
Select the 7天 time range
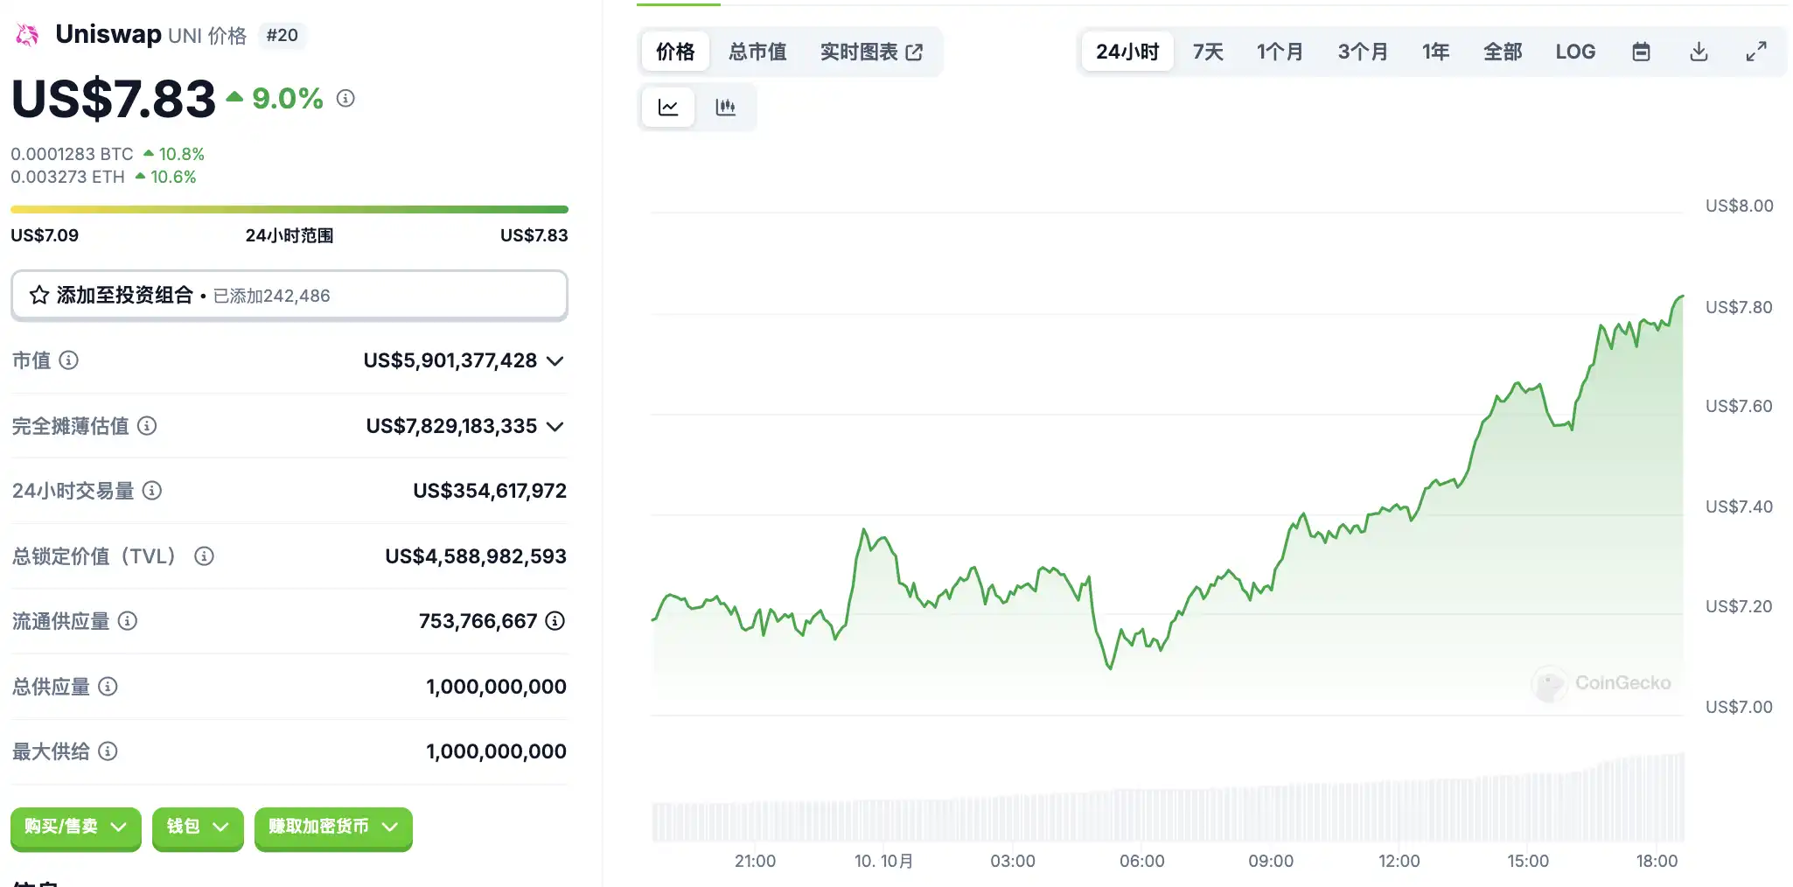click(1208, 52)
